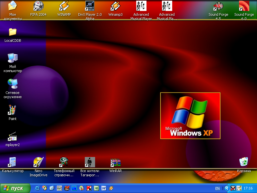Open the Мои документы desktop folder
Viewport: 257px width, 193px height.
[13, 6]
